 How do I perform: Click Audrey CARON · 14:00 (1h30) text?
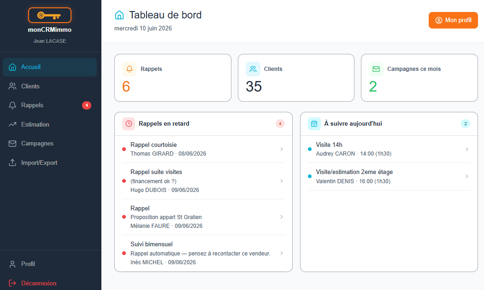(x=354, y=154)
